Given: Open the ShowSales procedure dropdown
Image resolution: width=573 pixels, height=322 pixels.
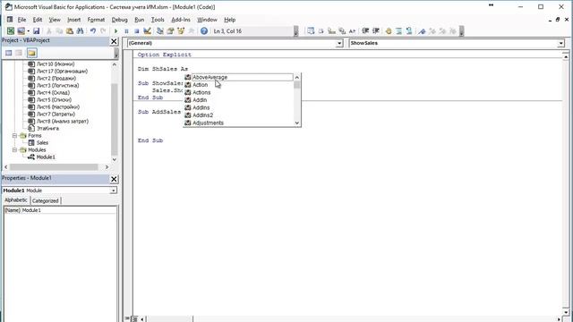Looking at the screenshot, I should coord(561,44).
